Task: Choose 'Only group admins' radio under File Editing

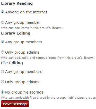Action: coord(3,82)
